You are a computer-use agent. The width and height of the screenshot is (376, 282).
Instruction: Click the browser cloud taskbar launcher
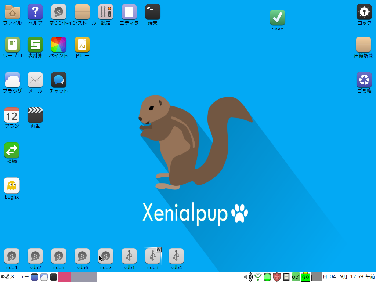tap(44, 277)
